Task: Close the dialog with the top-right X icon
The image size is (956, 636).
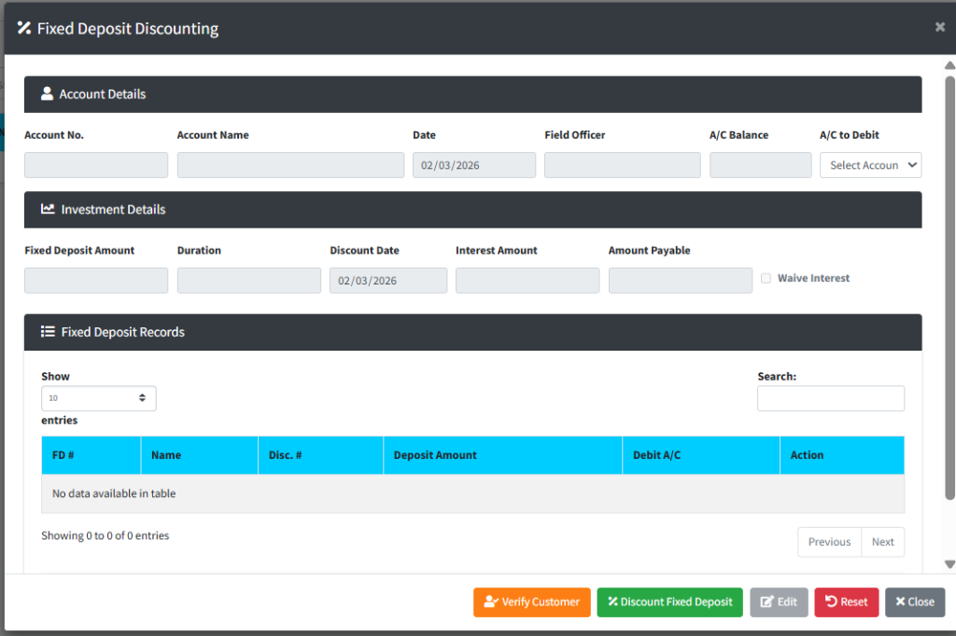Action: (939, 27)
